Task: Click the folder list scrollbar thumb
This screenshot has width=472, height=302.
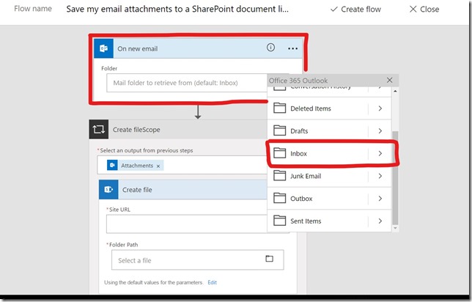Action: (395, 177)
